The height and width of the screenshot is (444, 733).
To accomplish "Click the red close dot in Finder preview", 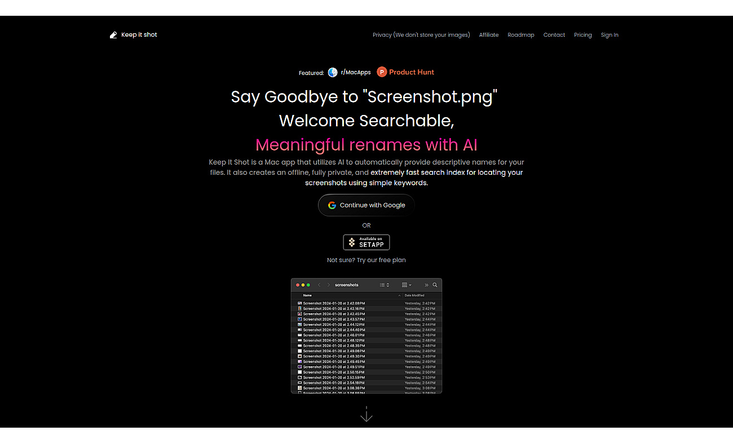I will 298,285.
